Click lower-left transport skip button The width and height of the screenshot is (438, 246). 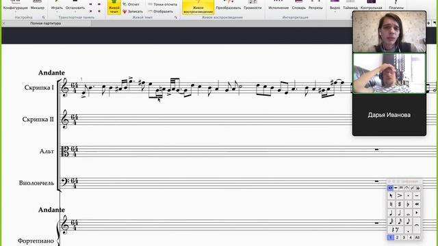click(90, 11)
